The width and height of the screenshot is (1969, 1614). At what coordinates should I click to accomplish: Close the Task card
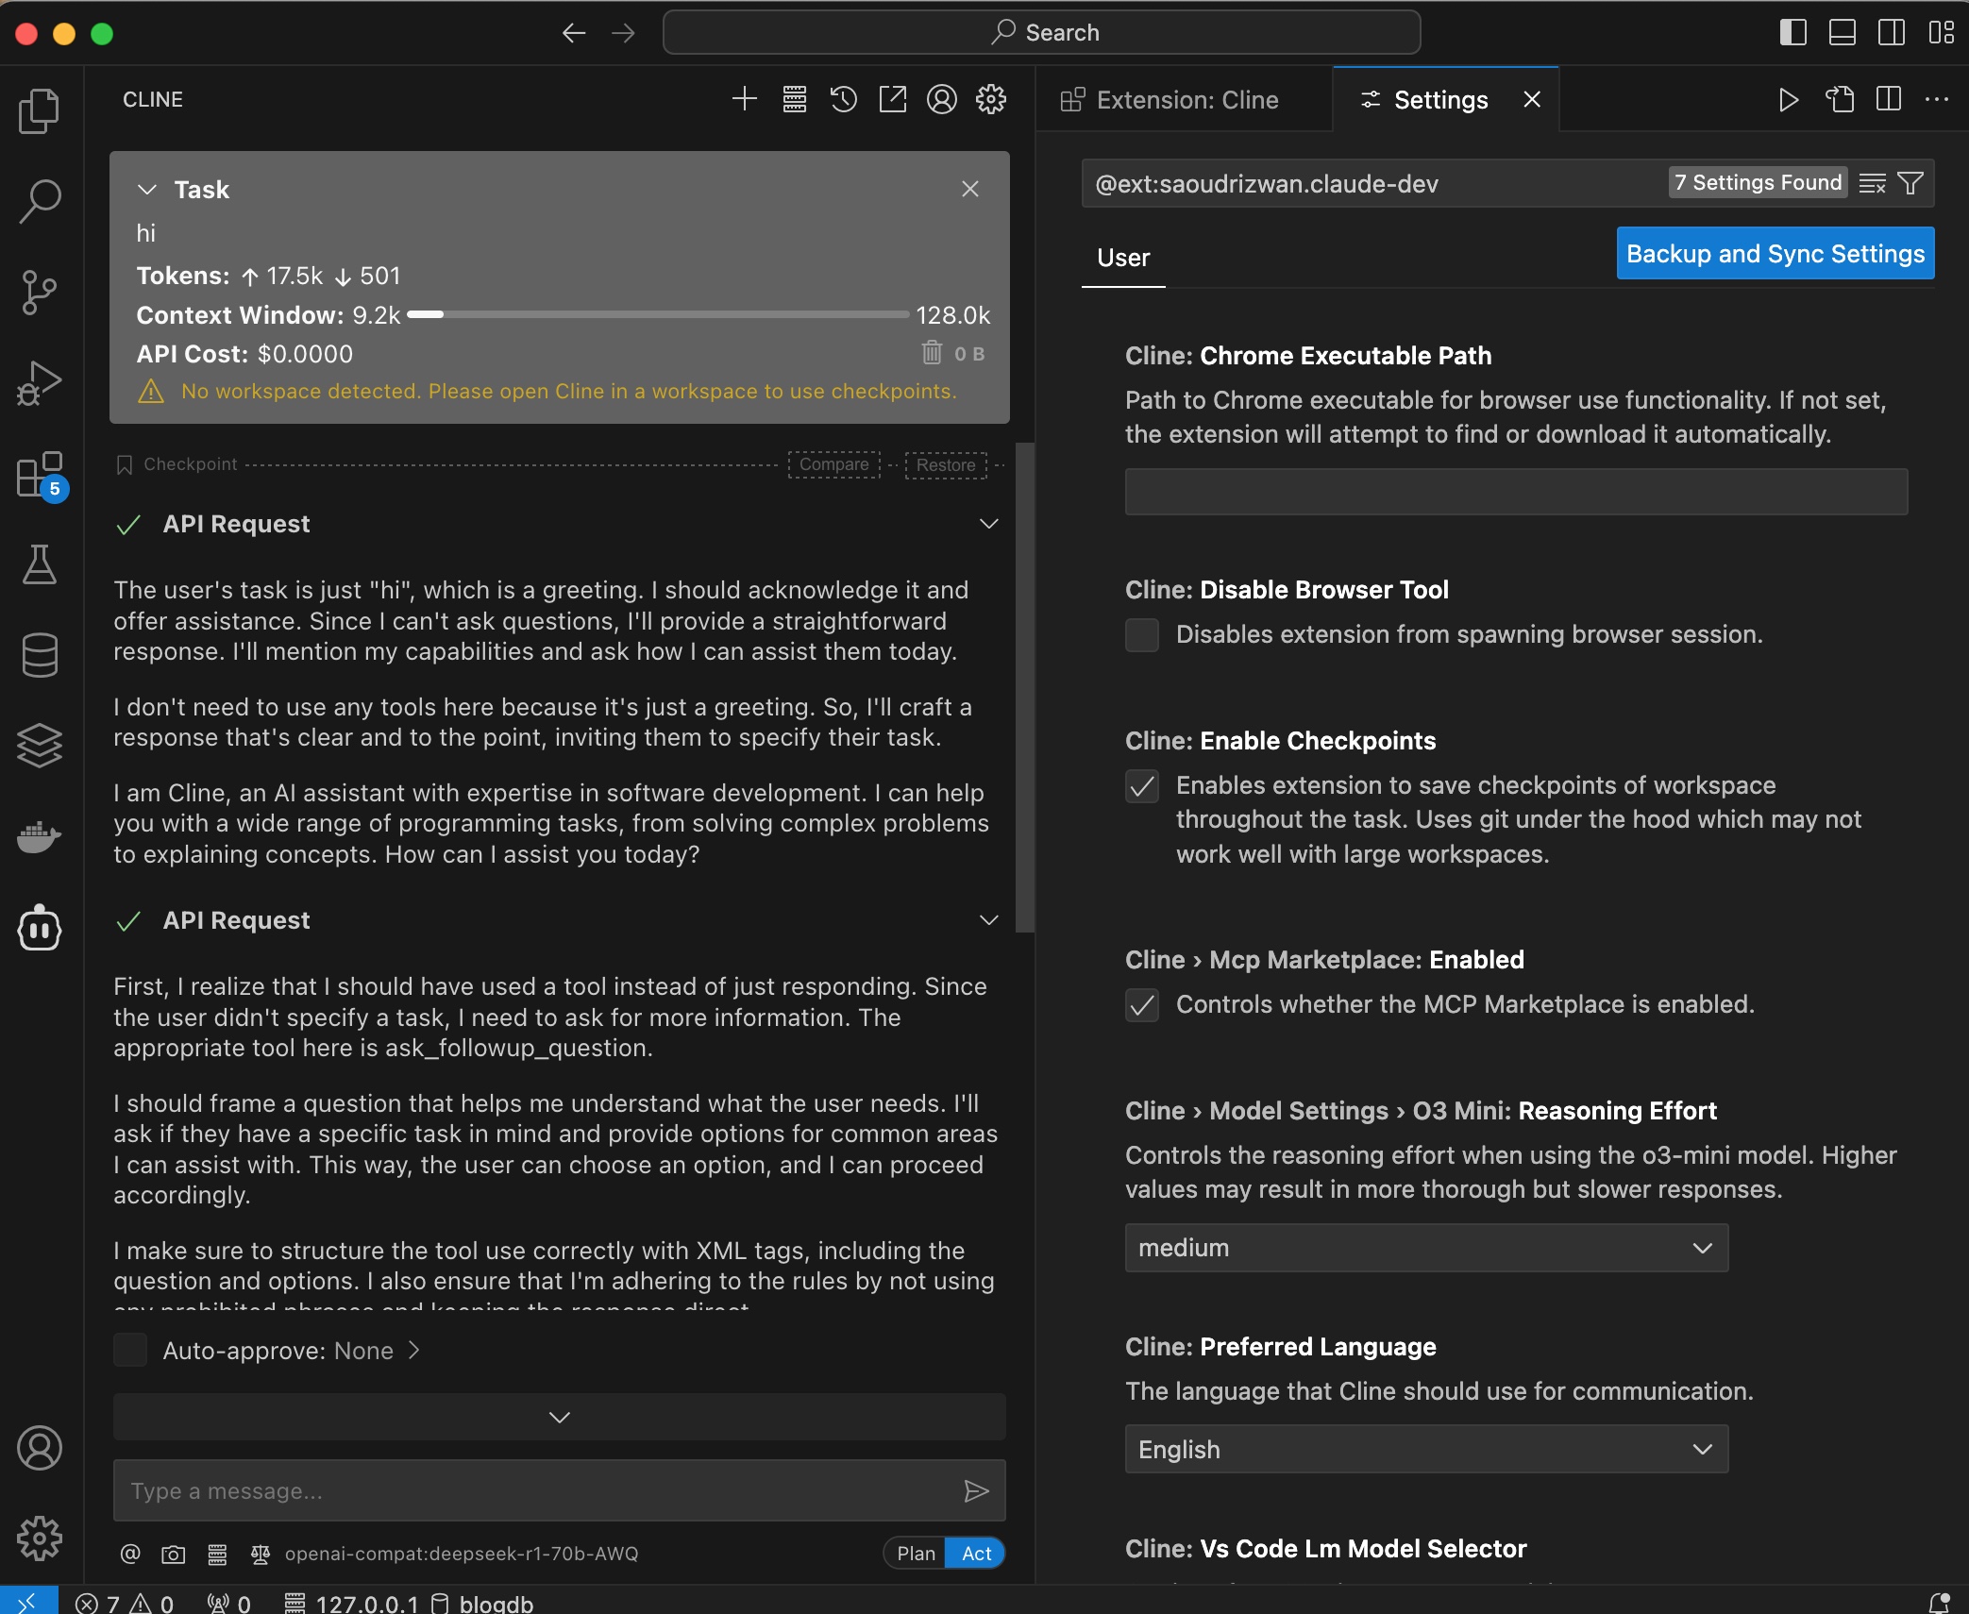pos(970,189)
